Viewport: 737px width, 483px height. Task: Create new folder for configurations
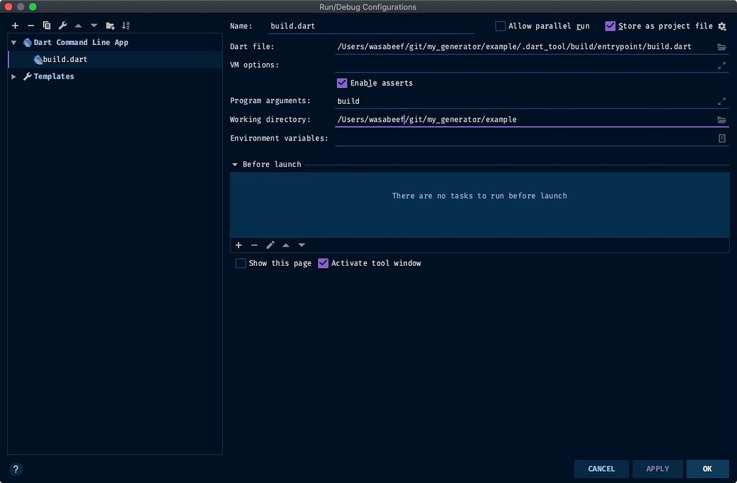point(110,26)
